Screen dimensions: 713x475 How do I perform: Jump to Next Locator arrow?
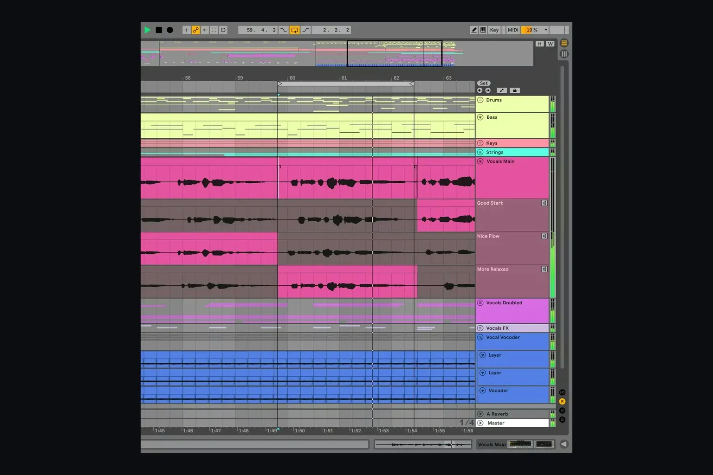(x=488, y=90)
